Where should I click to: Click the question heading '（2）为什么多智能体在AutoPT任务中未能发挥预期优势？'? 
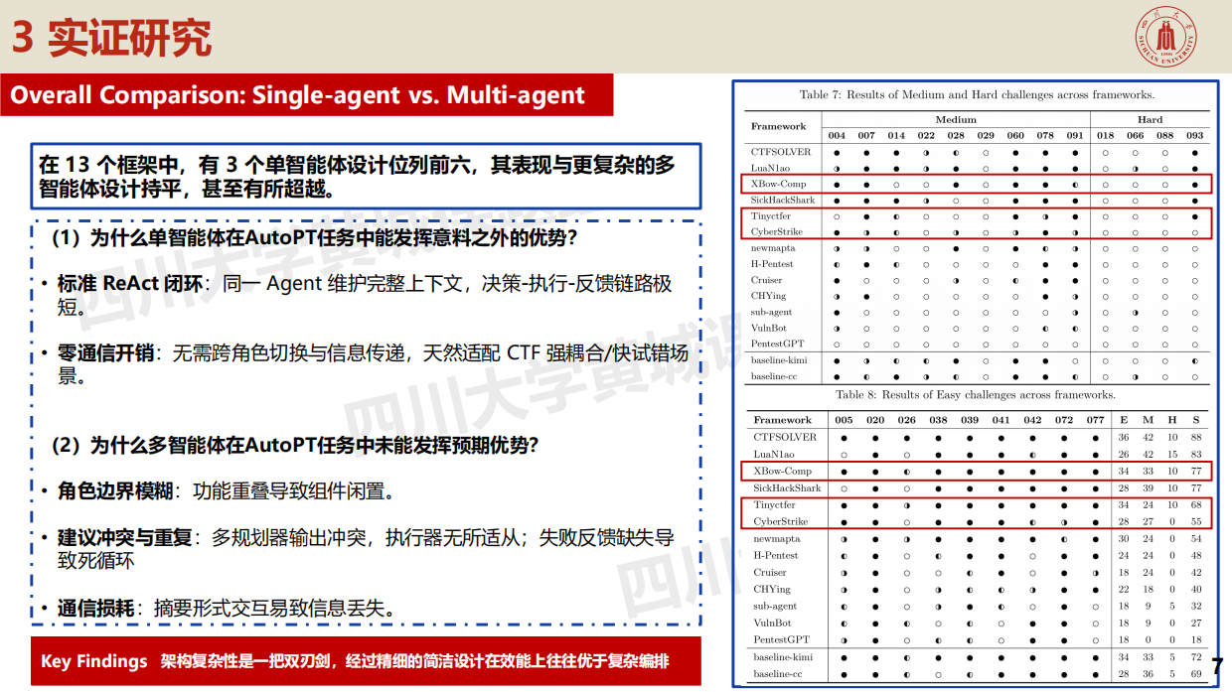tap(294, 445)
